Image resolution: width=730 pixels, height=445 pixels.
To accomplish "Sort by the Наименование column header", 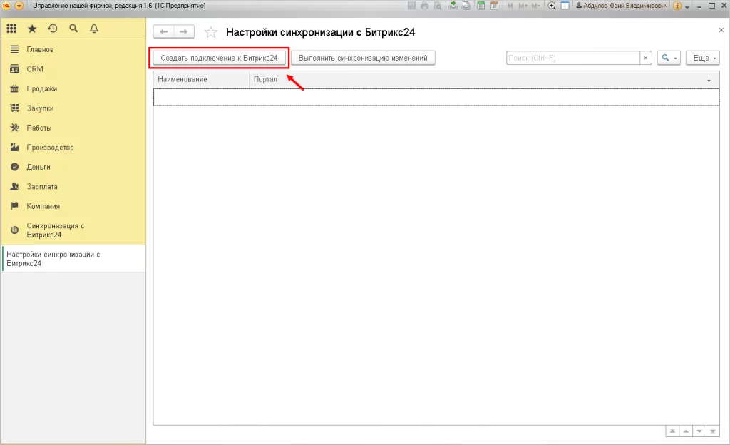I will point(201,79).
